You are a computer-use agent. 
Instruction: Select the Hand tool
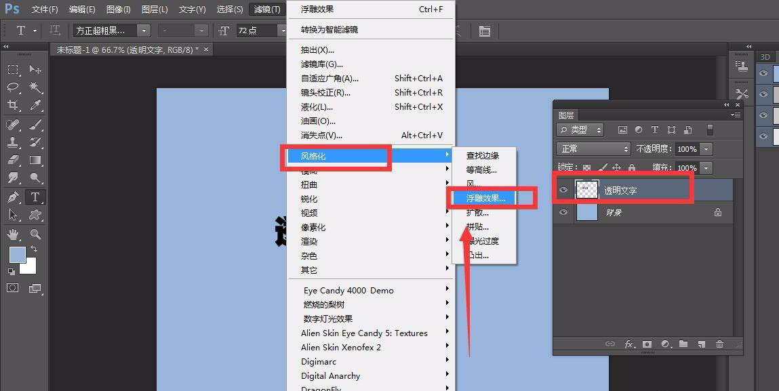pos(13,234)
